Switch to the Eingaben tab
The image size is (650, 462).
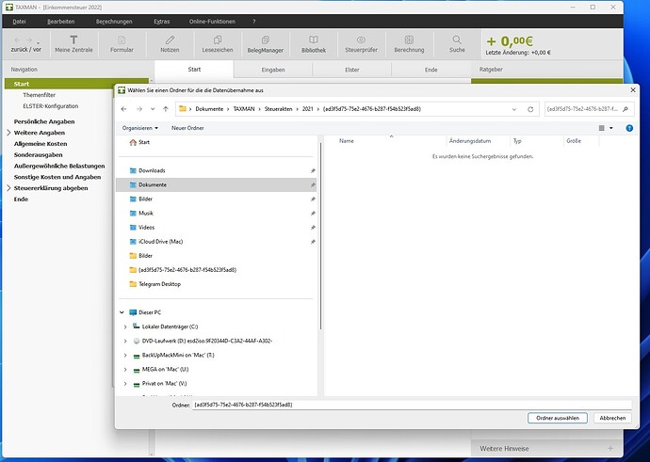[x=273, y=70]
